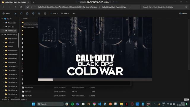Toggle the Details pane
Viewport: 190px width, 107px height.
pos(183,13)
